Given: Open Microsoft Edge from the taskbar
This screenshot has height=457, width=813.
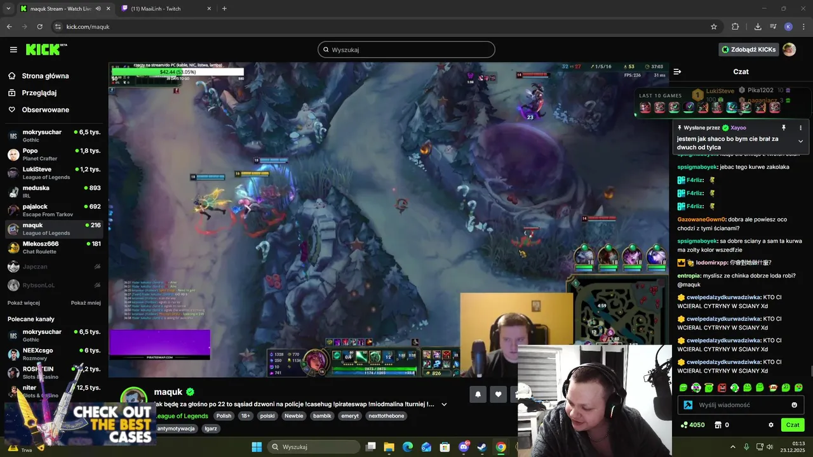Looking at the screenshot, I should coord(408,447).
